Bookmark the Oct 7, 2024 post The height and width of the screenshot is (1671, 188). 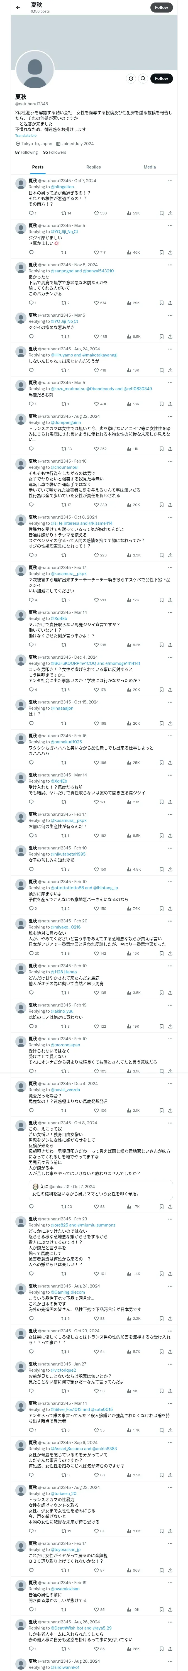point(162,213)
